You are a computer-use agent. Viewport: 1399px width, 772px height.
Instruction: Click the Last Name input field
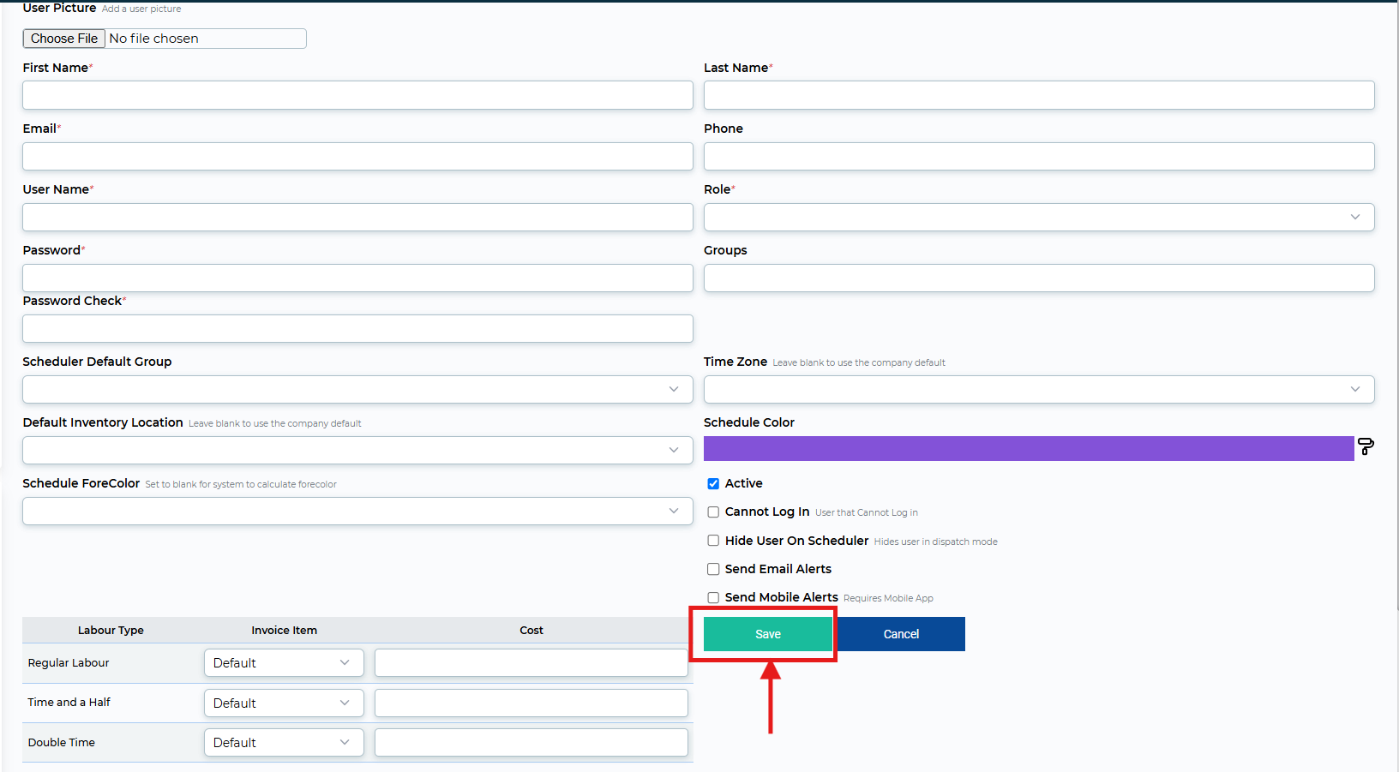point(1039,95)
